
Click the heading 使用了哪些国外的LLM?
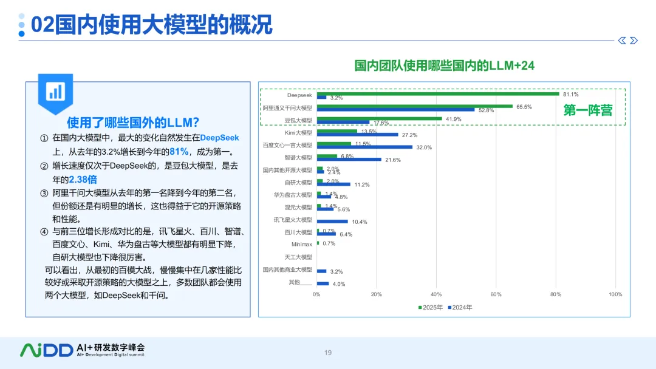[x=133, y=123]
